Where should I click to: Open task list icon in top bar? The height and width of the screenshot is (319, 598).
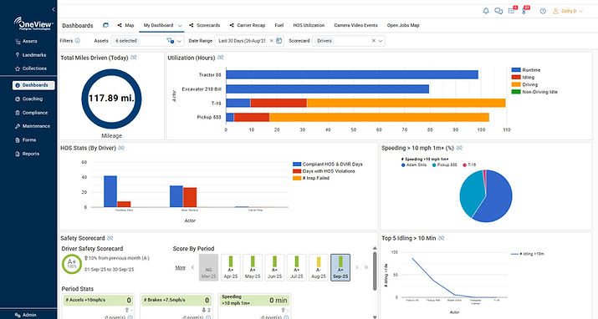tap(511, 11)
